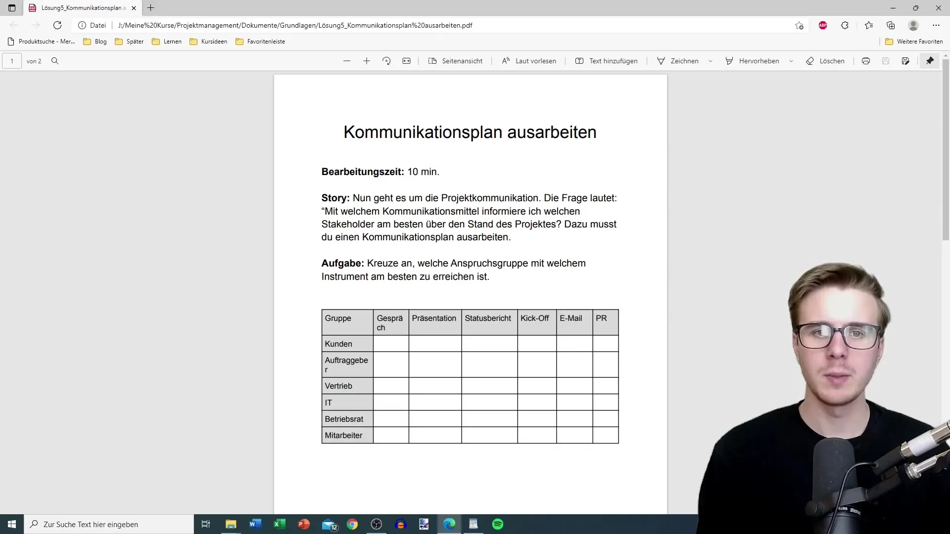
Task: Open Google Chrome from taskbar
Action: click(352, 524)
